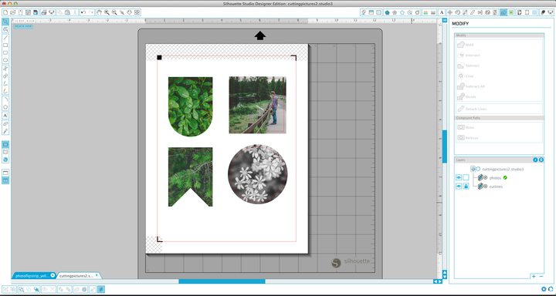This screenshot has height=296, width=556.
Task: Select the cutlines layer row
Action: point(496,187)
